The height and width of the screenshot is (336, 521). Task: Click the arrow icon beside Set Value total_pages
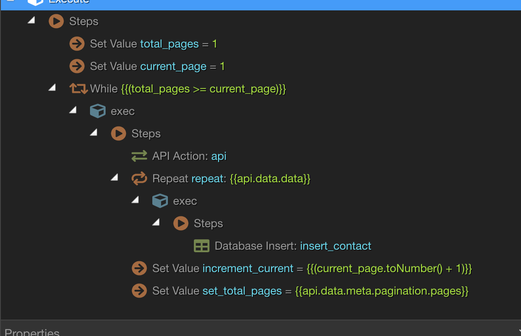click(x=77, y=44)
